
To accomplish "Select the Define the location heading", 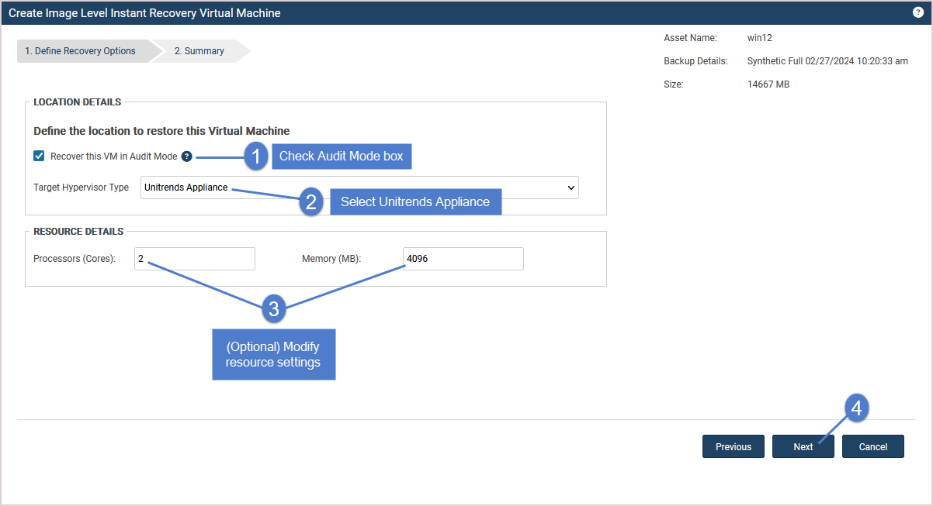I will [161, 131].
